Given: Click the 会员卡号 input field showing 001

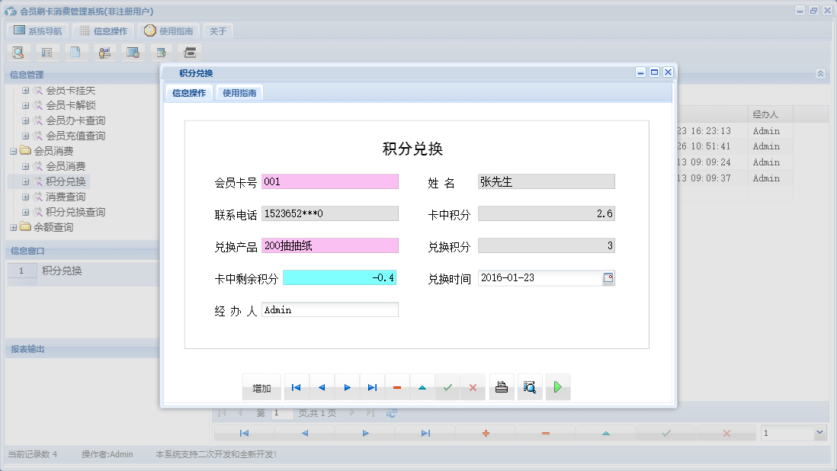Looking at the screenshot, I should pyautogui.click(x=330, y=181).
